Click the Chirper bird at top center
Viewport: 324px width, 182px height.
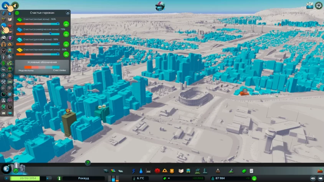[160, 6]
